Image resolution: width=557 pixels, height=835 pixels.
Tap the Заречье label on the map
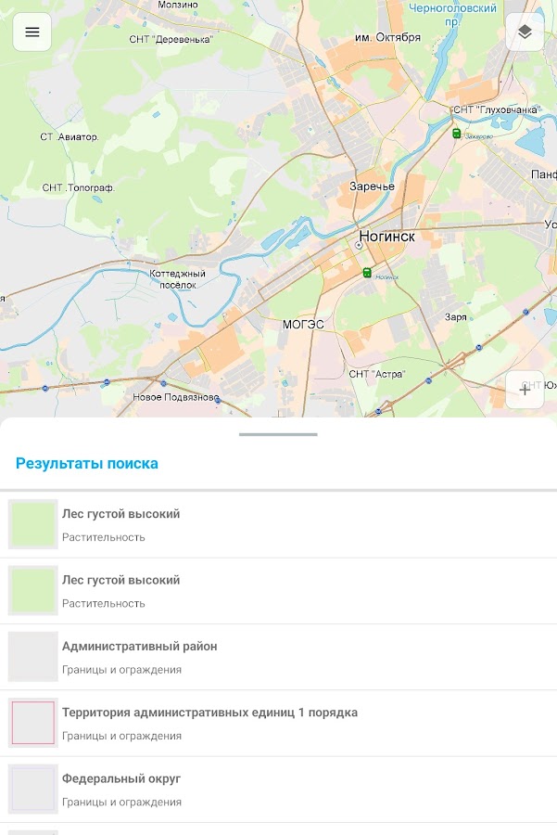coord(372,186)
